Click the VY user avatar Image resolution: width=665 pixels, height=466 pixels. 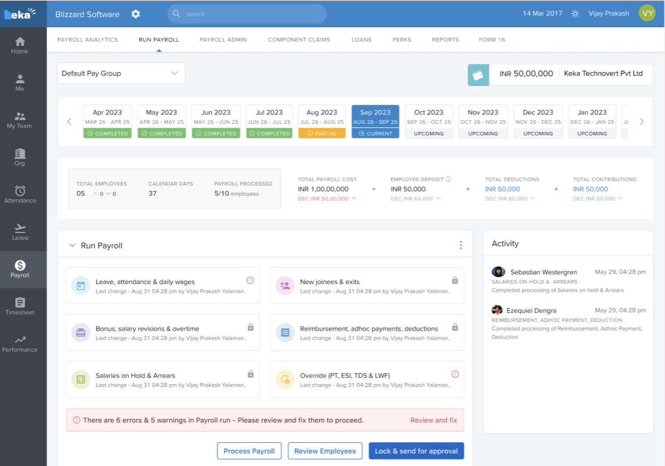click(x=647, y=13)
